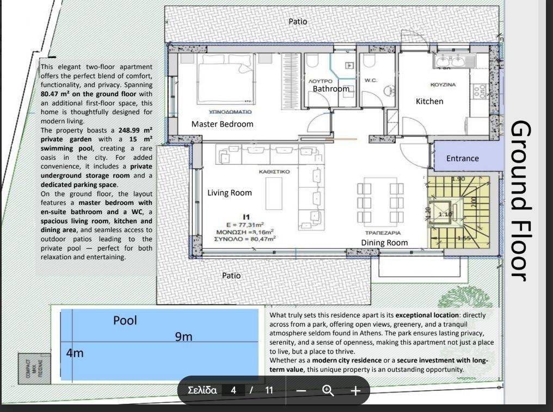Click the W.C. room label
The image size is (553, 412).
click(x=371, y=80)
